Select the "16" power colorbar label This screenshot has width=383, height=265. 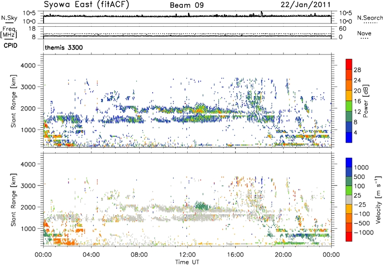357,101
